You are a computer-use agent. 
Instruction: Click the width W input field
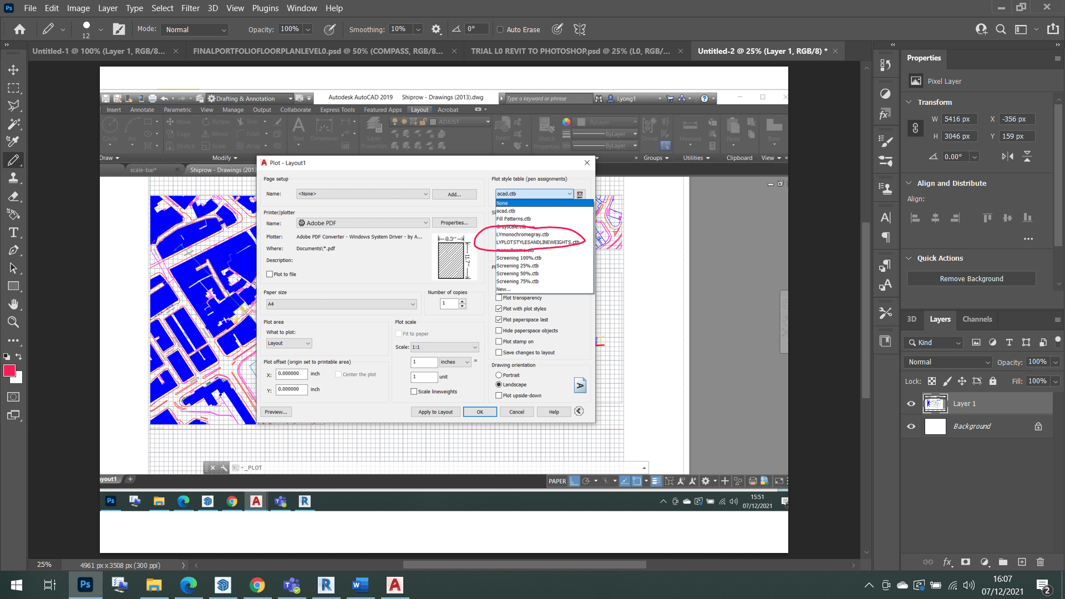(958, 119)
